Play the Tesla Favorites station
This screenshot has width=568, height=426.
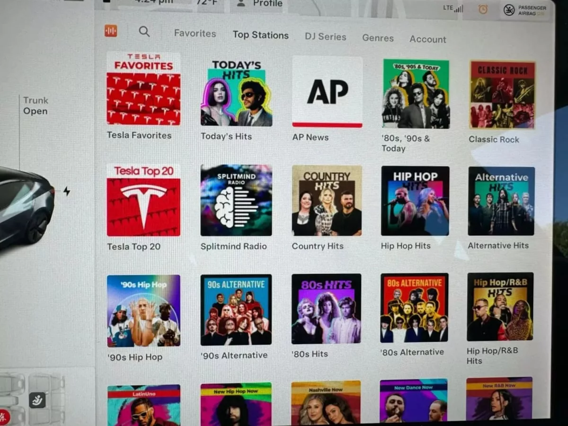coord(143,89)
